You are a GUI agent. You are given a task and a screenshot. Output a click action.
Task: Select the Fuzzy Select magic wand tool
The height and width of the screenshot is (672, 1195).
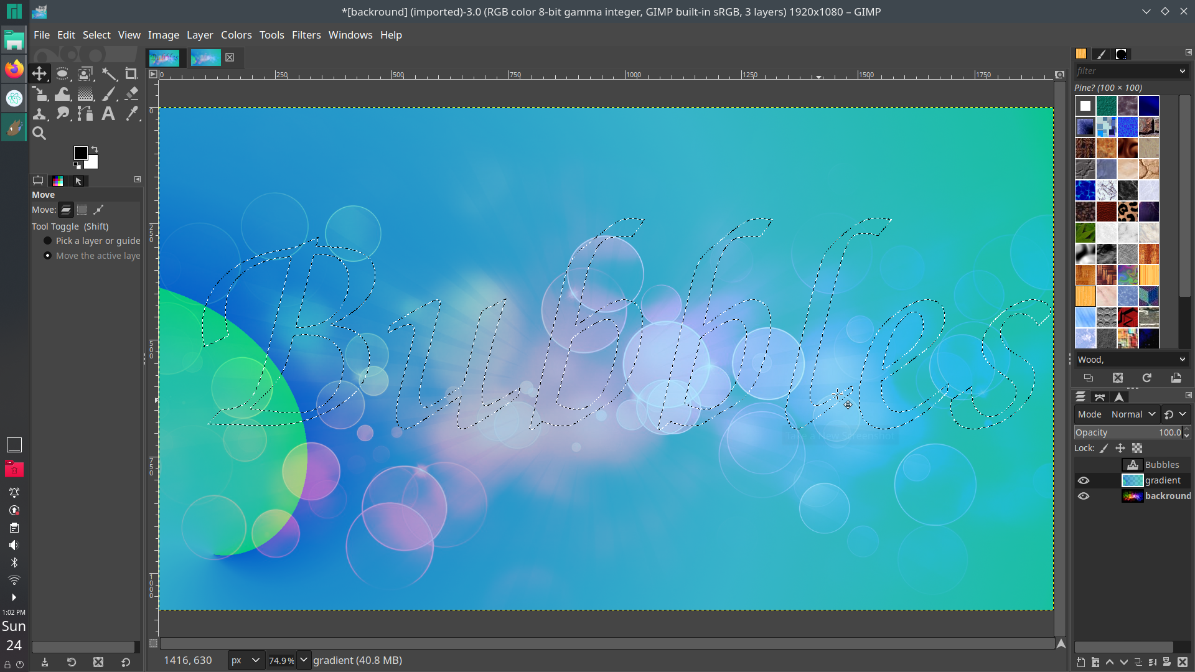click(109, 74)
